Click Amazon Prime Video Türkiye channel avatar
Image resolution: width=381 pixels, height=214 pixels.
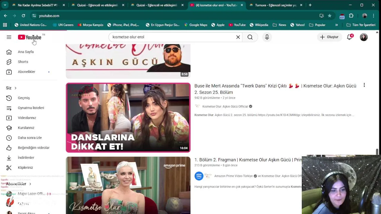(199, 176)
